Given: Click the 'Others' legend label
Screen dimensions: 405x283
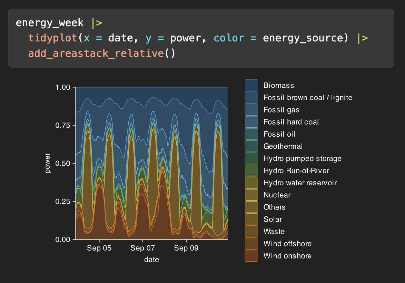Looking at the screenshot, I should (274, 207).
